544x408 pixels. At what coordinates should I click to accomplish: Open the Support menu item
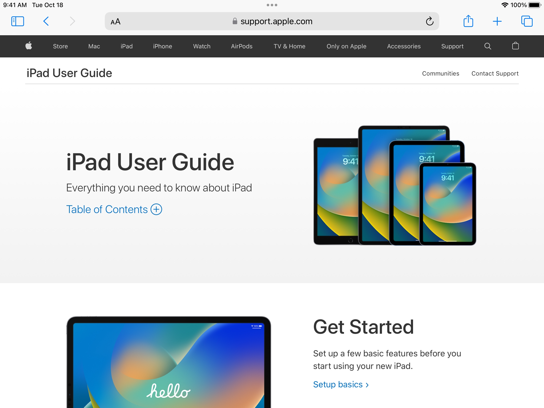pos(452,46)
